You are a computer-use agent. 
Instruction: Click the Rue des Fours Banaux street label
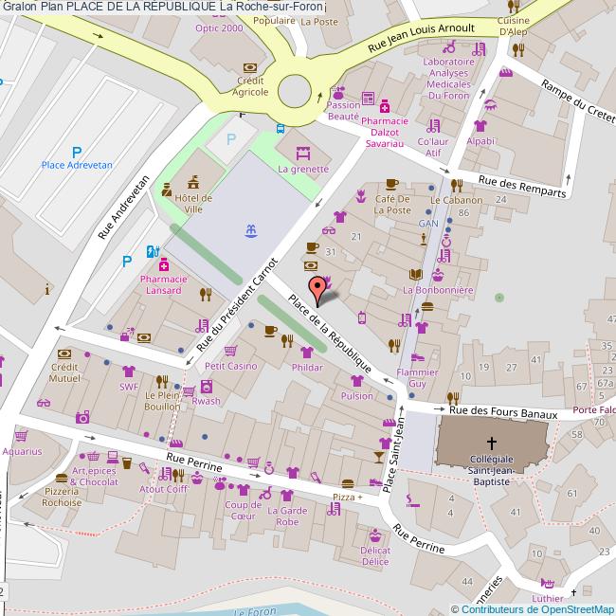502,410
